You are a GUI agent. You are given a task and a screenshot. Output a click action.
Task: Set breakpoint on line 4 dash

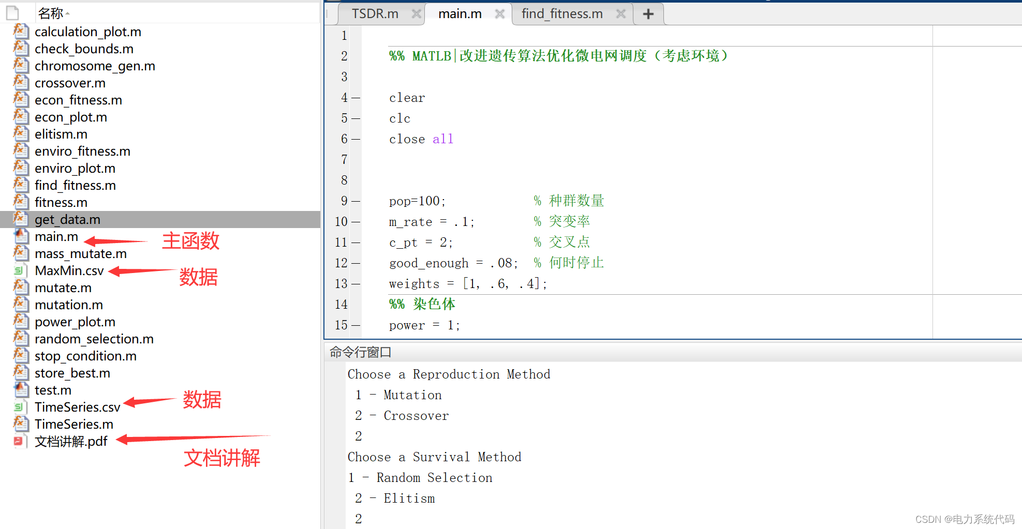pos(356,98)
